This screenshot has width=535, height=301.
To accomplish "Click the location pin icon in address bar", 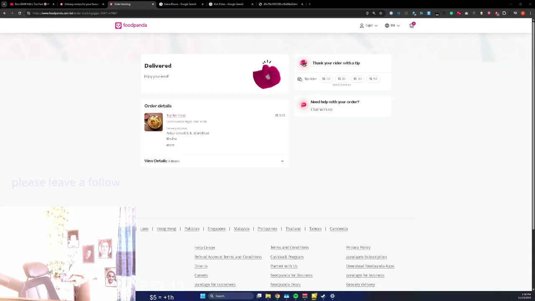I will pyautogui.click(x=367, y=13).
